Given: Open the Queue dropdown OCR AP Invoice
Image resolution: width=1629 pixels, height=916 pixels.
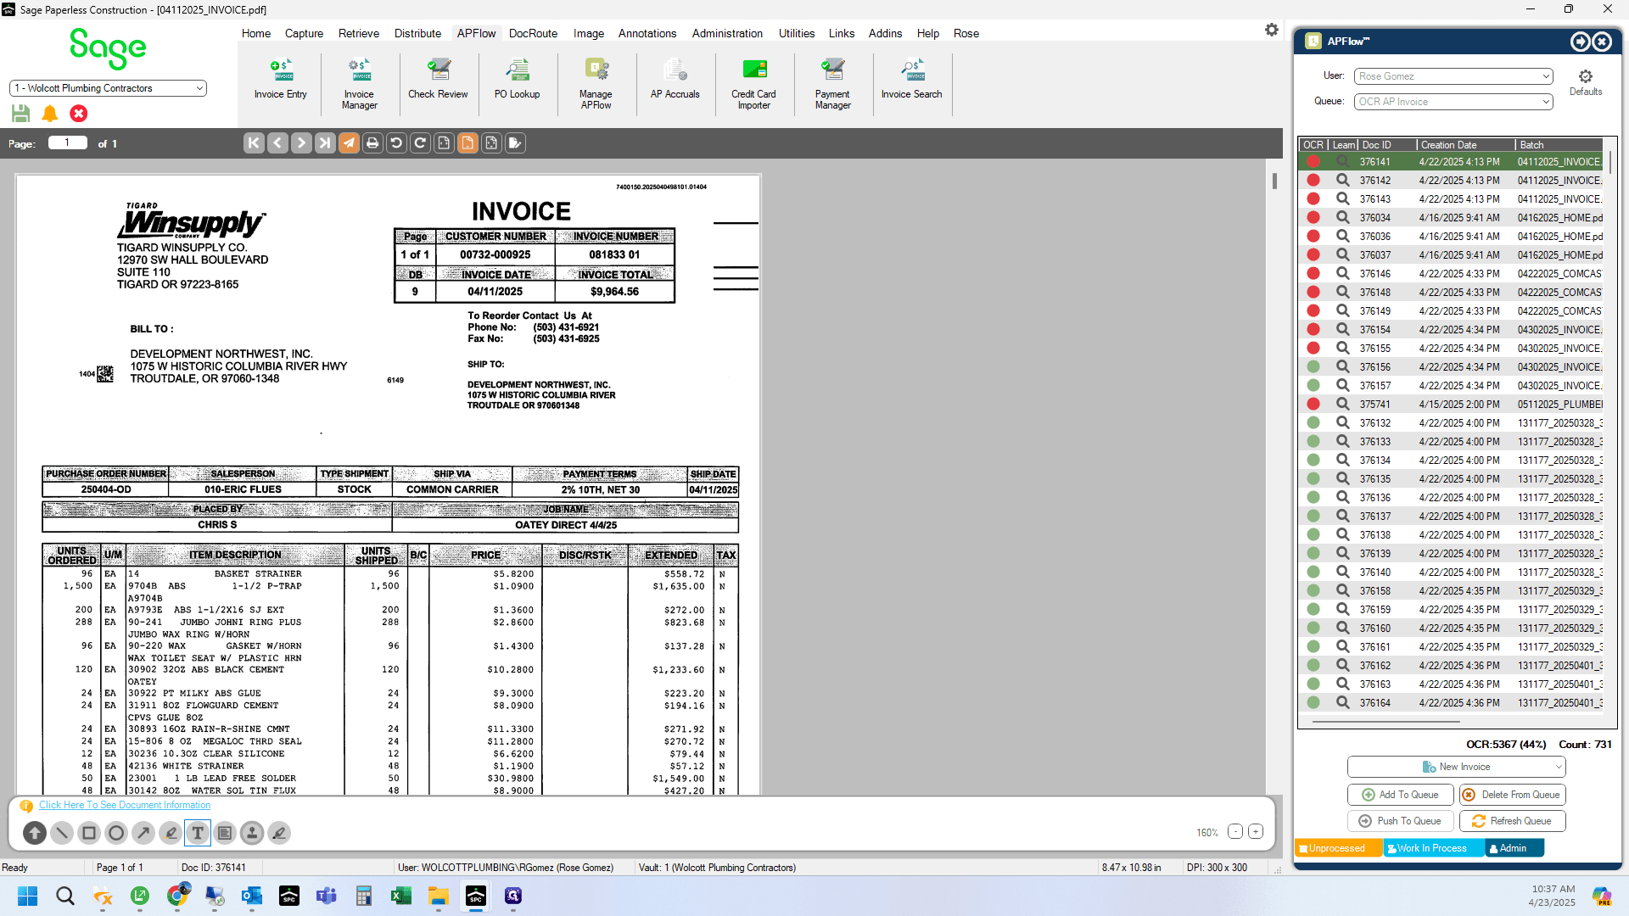Looking at the screenshot, I should click(1453, 102).
